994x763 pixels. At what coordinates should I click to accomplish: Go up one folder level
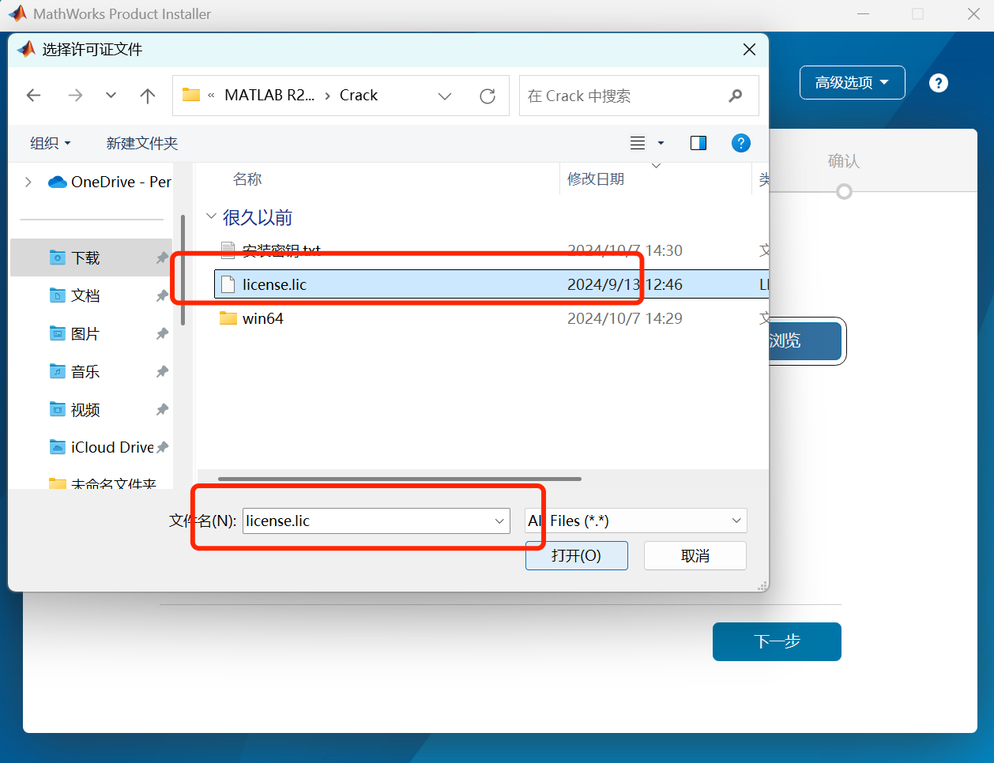148,96
